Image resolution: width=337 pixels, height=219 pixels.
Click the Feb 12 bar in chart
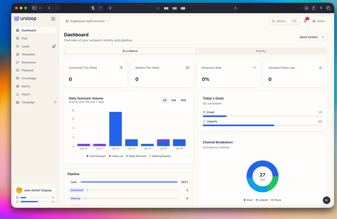coord(115,129)
